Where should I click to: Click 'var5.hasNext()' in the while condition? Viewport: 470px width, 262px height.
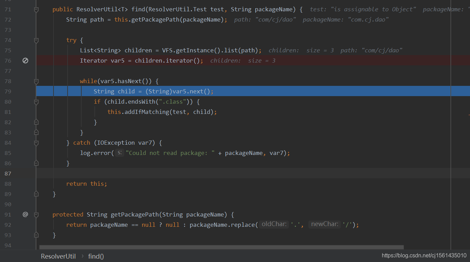[x=126, y=81]
